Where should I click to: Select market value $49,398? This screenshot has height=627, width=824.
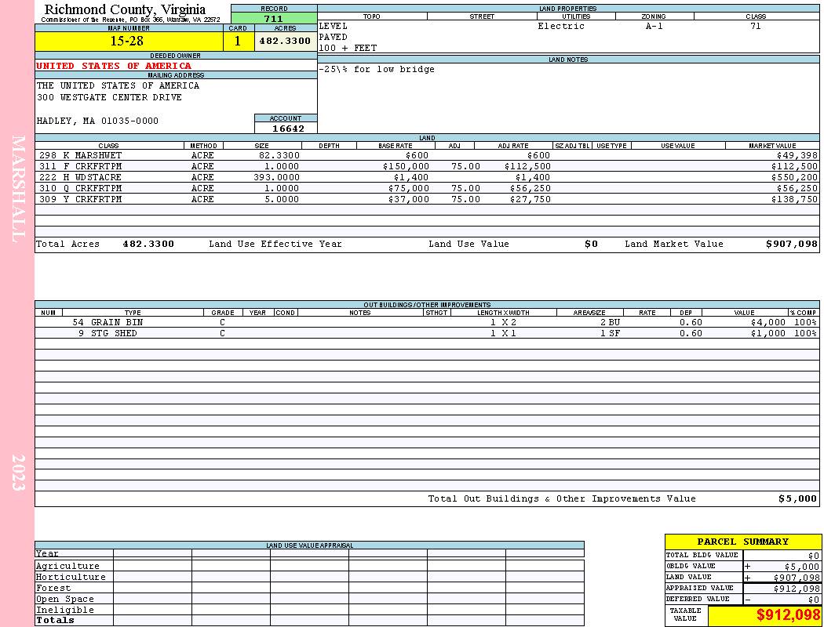[x=797, y=155]
